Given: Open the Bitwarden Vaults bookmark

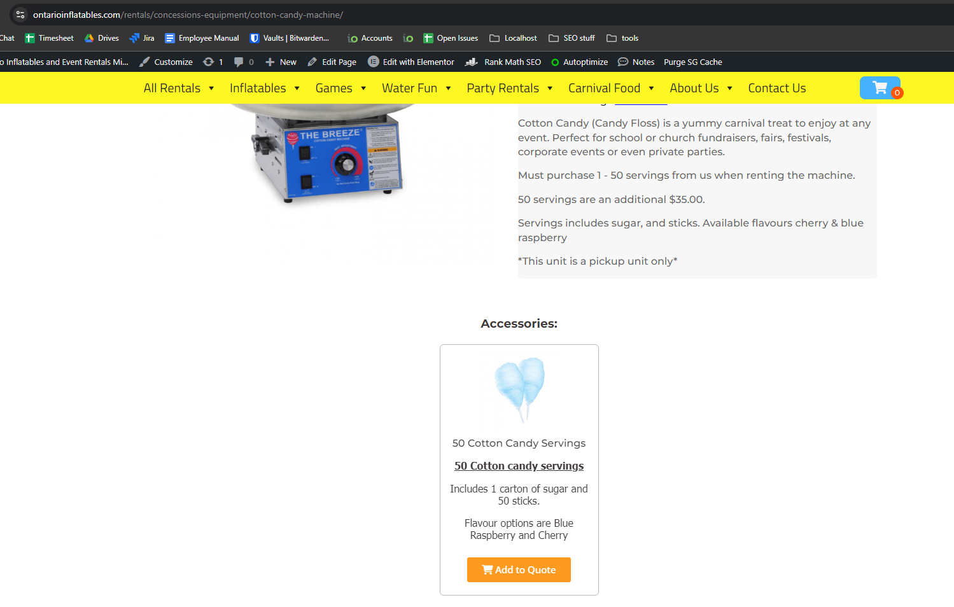Looking at the screenshot, I should coord(290,38).
